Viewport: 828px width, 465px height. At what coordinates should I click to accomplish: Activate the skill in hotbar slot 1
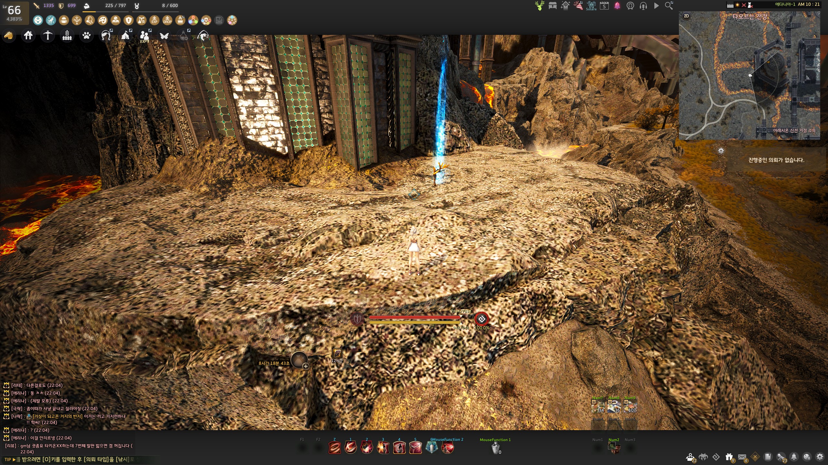351,448
